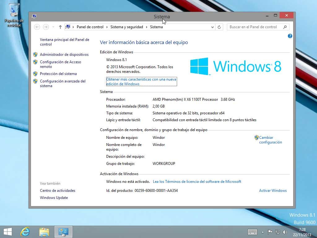Screen dimensions: 317x238
Task: Open the touch keyboard from taskbar
Action: point(252,232)
